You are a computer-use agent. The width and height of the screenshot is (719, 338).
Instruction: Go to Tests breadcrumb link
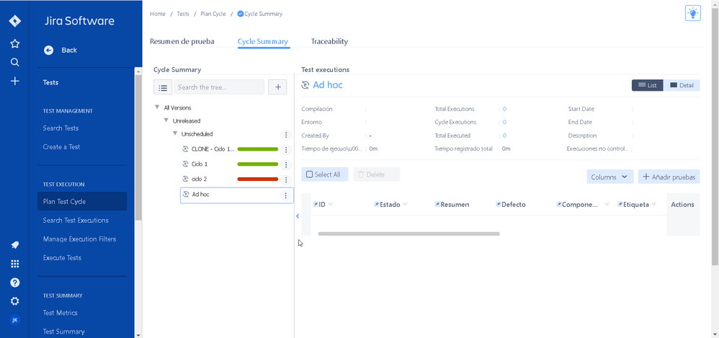pos(182,14)
